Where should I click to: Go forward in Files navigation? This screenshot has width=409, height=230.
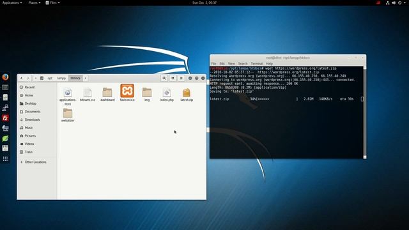click(x=28, y=78)
